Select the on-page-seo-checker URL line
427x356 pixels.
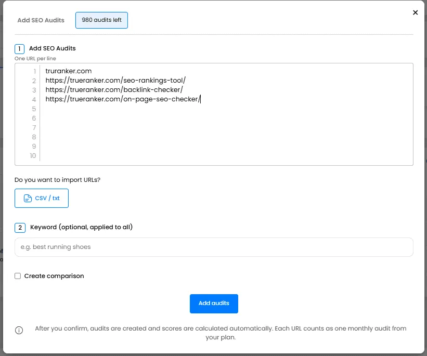123,99
